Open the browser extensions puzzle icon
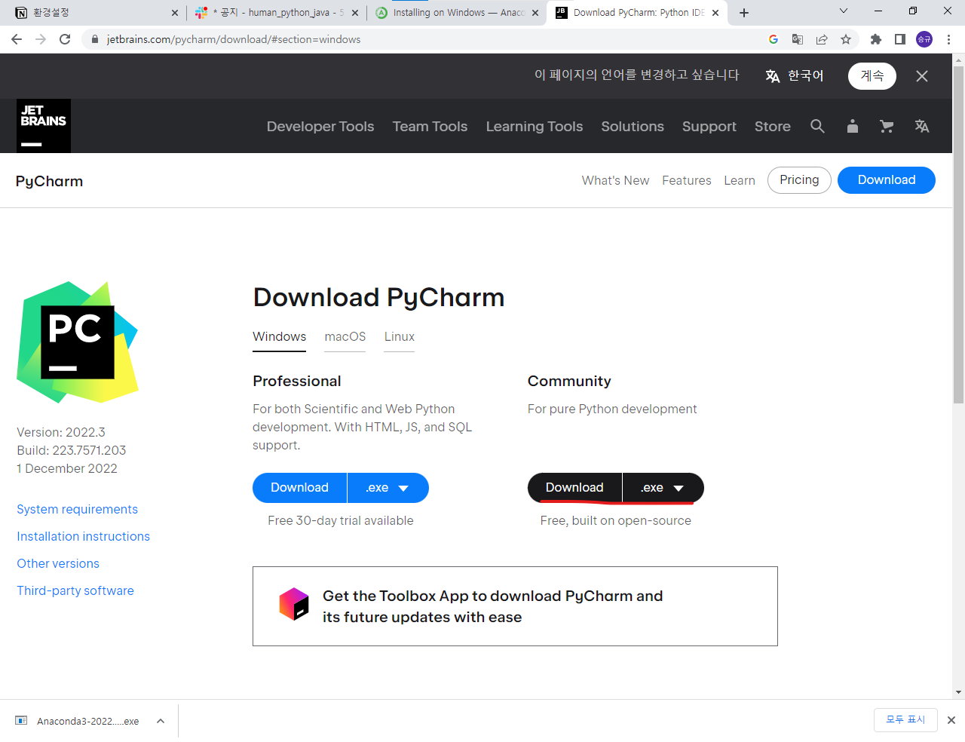The height and width of the screenshot is (742, 965). [875, 39]
